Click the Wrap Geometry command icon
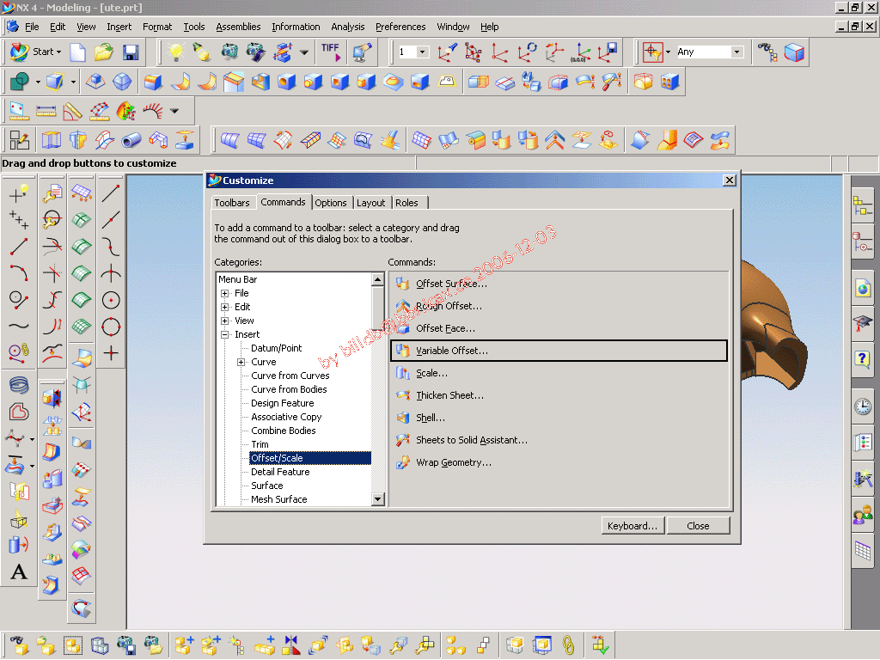The height and width of the screenshot is (660, 880). pos(403,462)
